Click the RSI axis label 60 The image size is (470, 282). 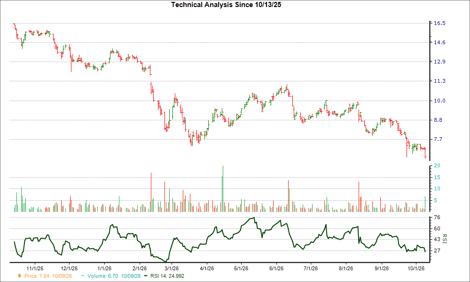pyautogui.click(x=437, y=229)
